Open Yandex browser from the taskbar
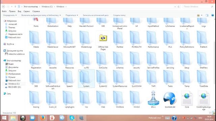The width and height of the screenshot is (216, 121). [52, 118]
